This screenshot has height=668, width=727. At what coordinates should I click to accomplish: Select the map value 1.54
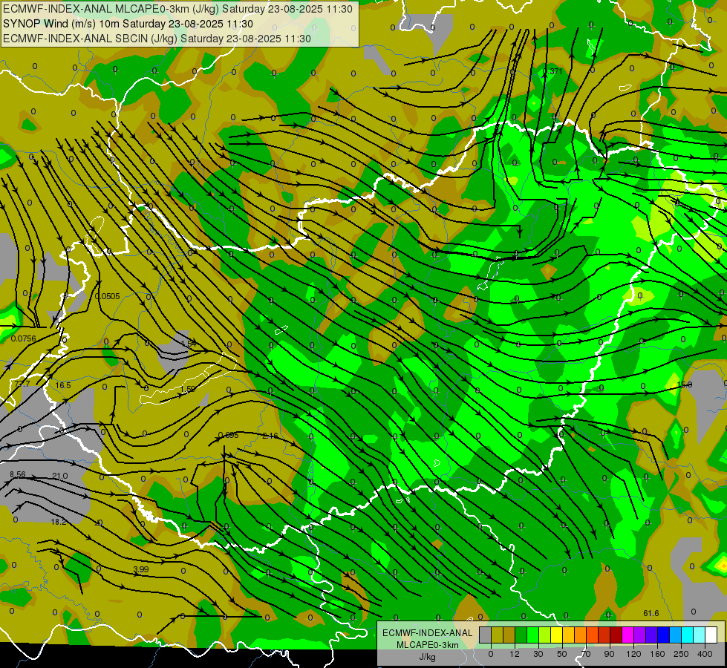pyautogui.click(x=189, y=344)
